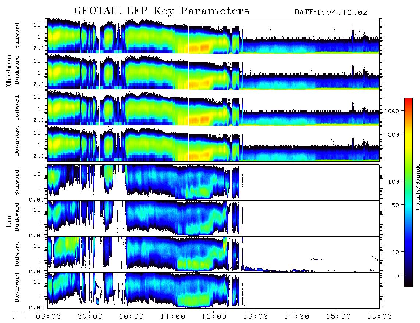This screenshot has height=323, width=420.
Task: Select the Electron Sunward axis label
Action: [17, 36]
